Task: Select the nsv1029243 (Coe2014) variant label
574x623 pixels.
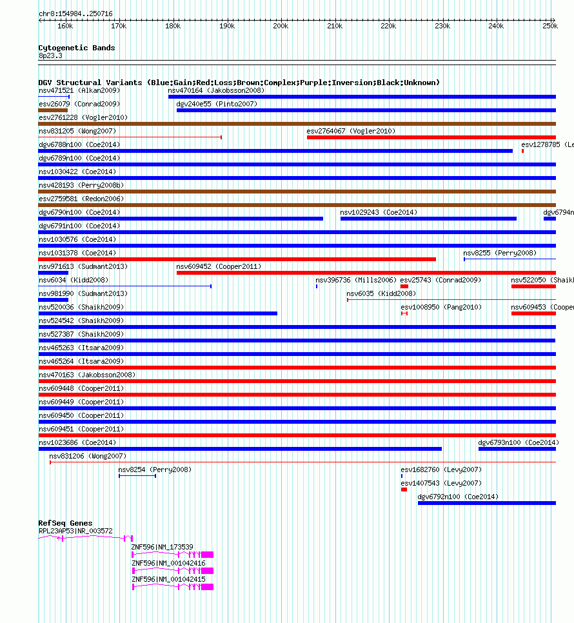Action: coord(379,212)
